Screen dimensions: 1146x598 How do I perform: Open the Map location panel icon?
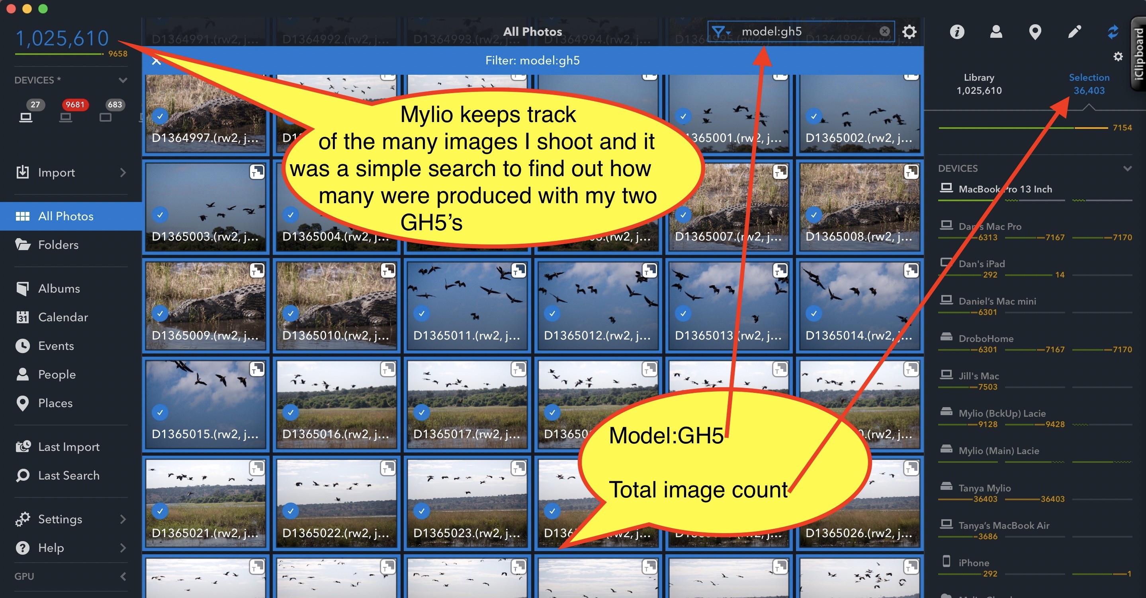[x=1035, y=32]
